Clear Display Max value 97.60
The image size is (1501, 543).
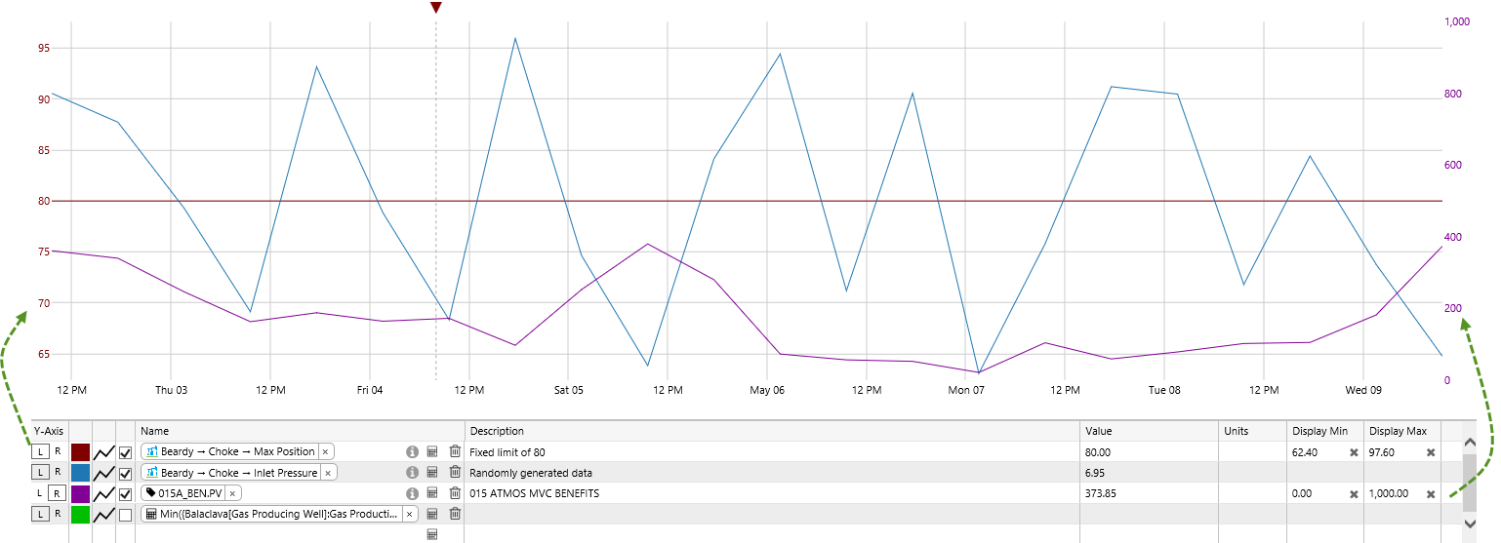point(1431,452)
